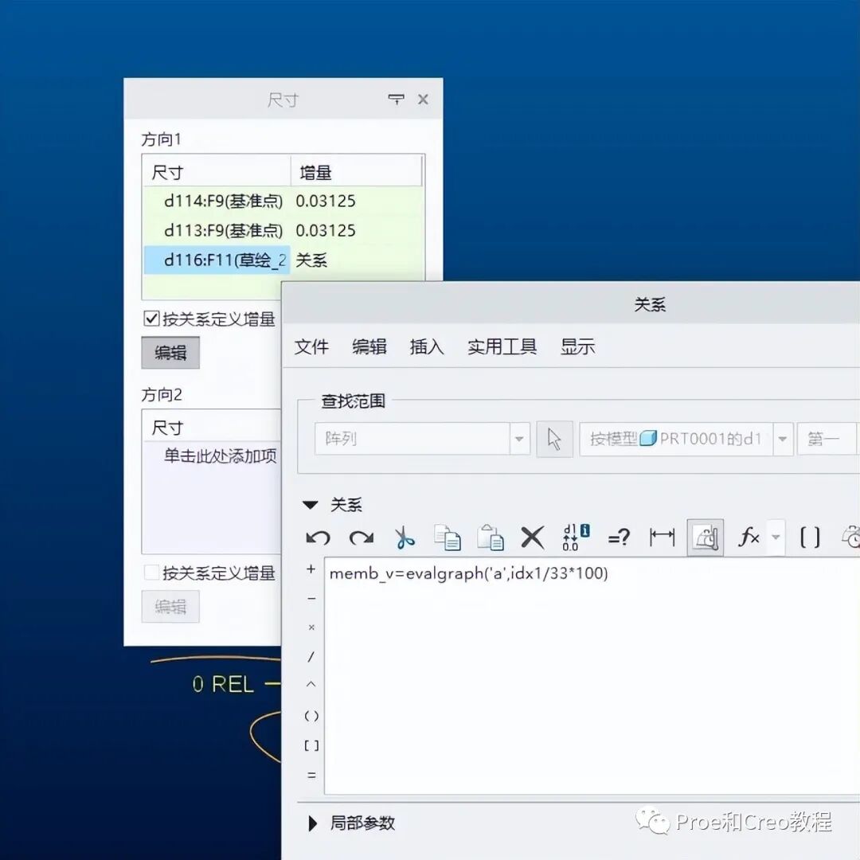Screen dimensions: 860x860
Task: Open the 阵列 look-in dropdown
Action: 519,439
